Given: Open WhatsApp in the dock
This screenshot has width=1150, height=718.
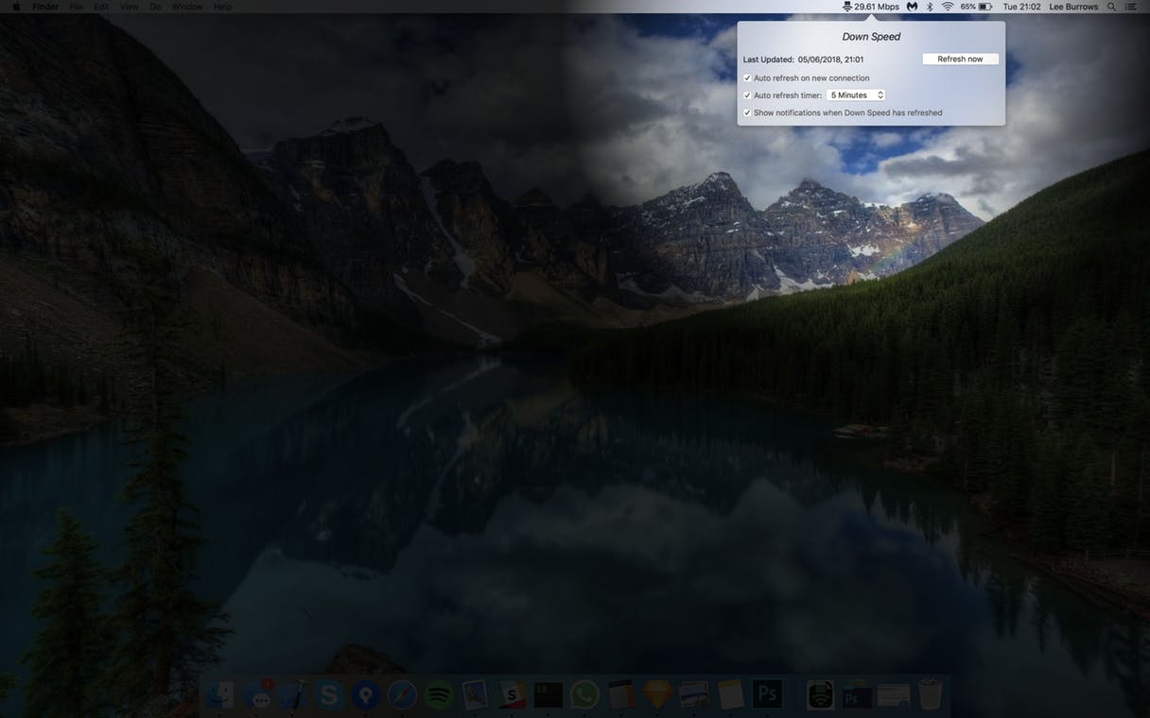Looking at the screenshot, I should click(584, 695).
